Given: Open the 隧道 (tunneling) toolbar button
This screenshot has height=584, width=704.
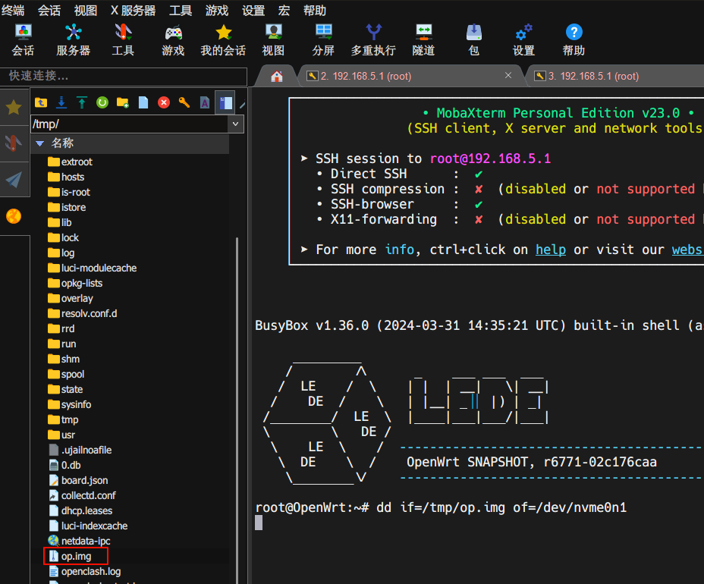Looking at the screenshot, I should click(423, 39).
